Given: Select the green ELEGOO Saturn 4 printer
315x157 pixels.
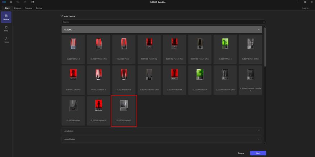Looking at the screenshot, I should [200, 80].
